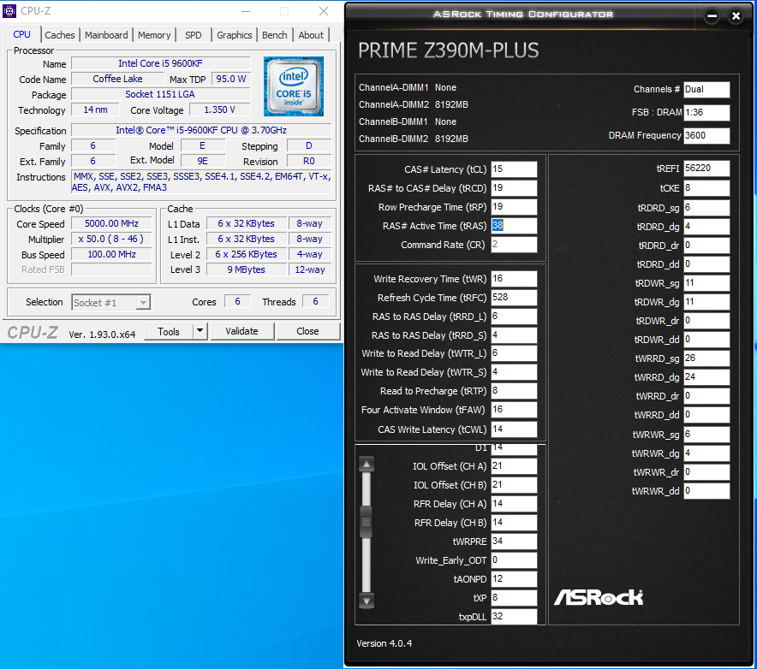Switch to the SPD tab

(x=194, y=35)
